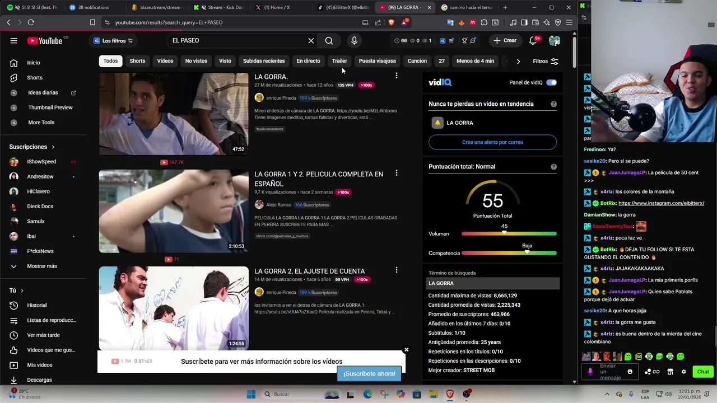Open the Brave wallet icon
This screenshot has height=403, width=717.
tap(536, 22)
